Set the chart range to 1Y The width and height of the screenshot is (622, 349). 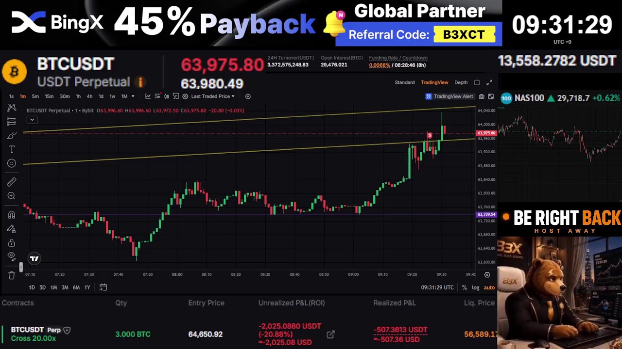(87, 287)
